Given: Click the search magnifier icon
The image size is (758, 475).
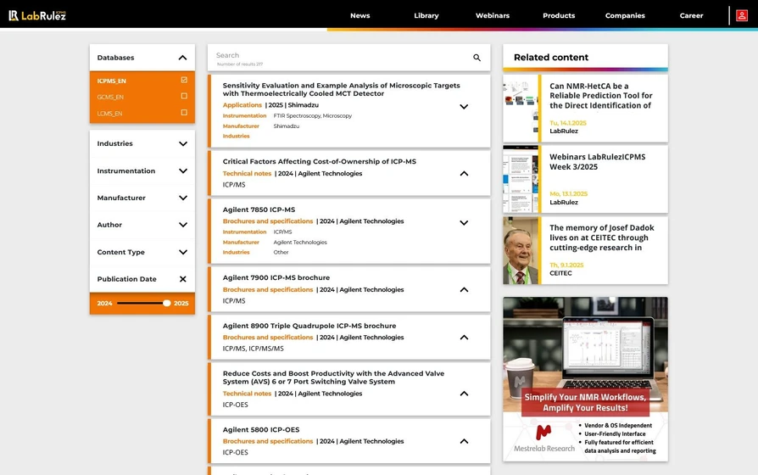Looking at the screenshot, I should [477, 58].
